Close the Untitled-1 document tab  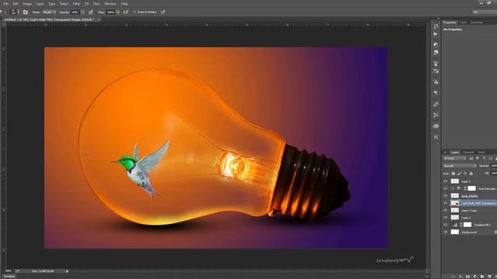coord(99,19)
